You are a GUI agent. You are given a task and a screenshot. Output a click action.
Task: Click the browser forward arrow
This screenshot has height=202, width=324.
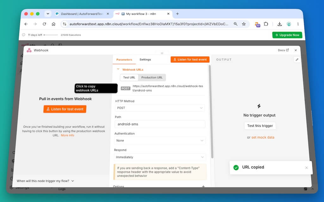(35, 24)
